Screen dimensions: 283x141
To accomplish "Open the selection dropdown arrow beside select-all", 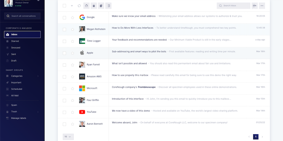I will [72, 6].
